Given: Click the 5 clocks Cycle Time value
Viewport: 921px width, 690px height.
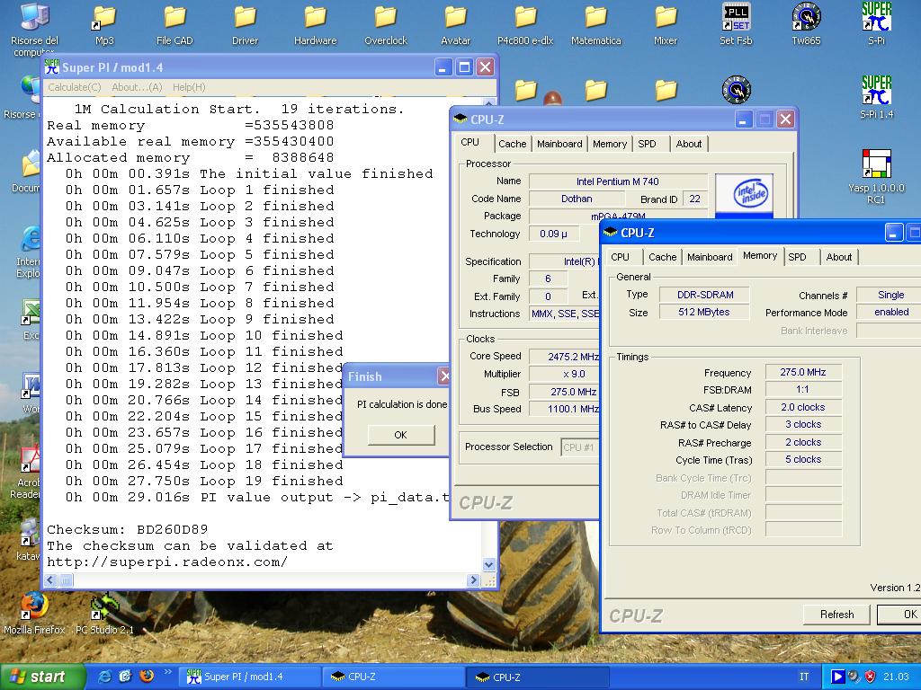Looking at the screenshot, I should tap(803, 459).
